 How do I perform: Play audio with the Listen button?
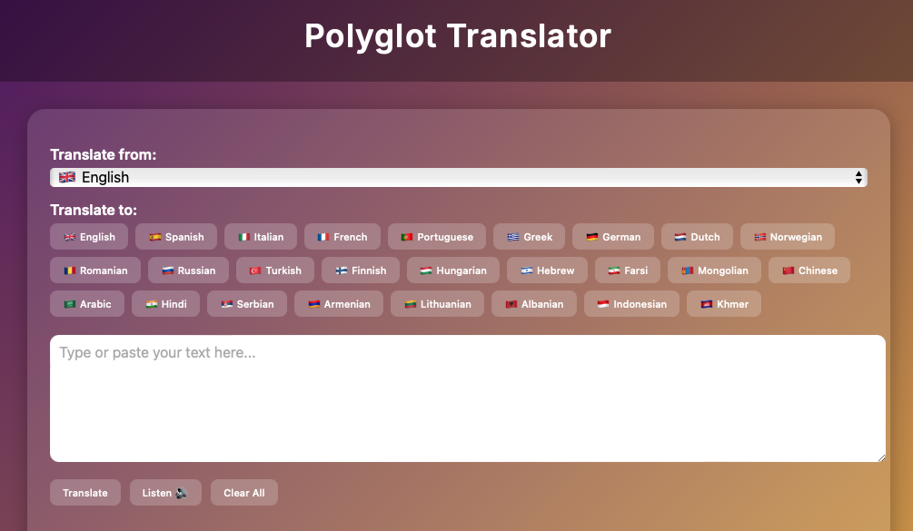(165, 493)
